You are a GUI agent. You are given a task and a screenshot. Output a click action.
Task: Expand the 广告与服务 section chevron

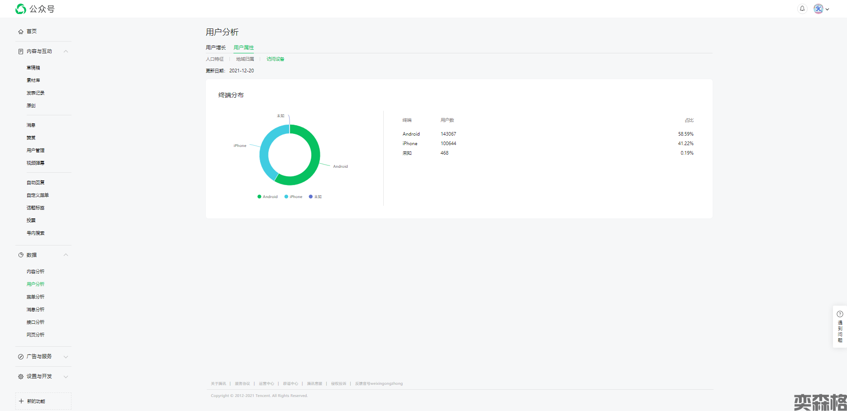point(66,357)
